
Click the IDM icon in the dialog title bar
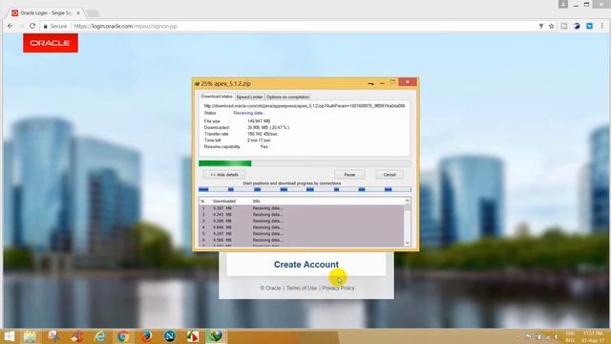click(x=198, y=83)
